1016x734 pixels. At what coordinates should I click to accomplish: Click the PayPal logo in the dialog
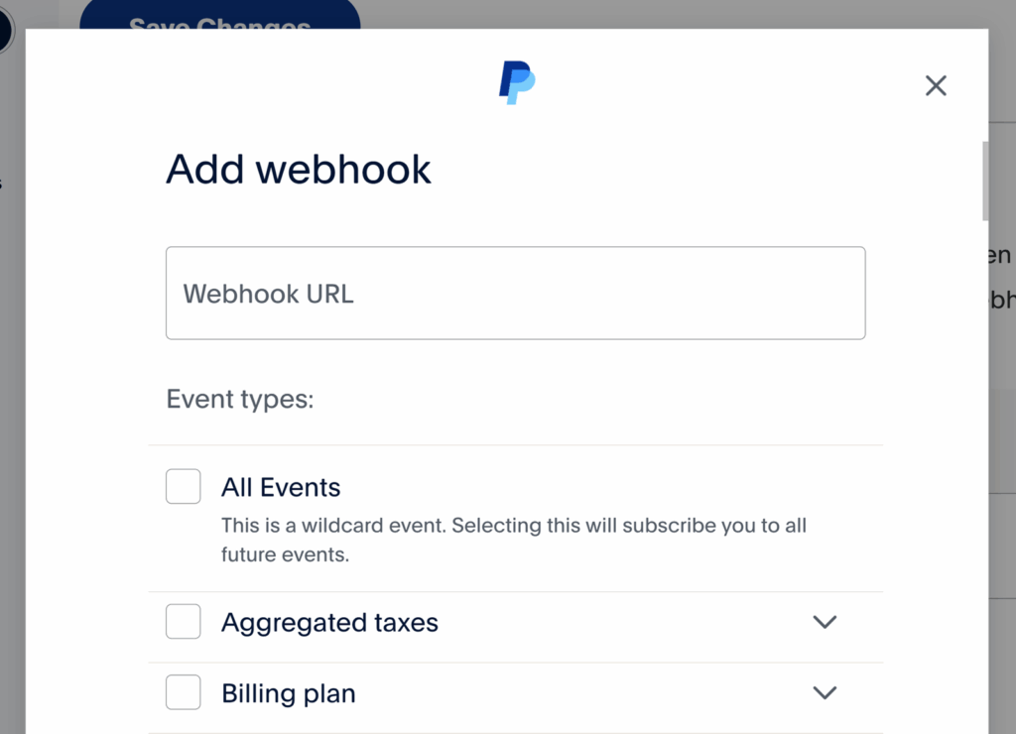click(x=516, y=83)
